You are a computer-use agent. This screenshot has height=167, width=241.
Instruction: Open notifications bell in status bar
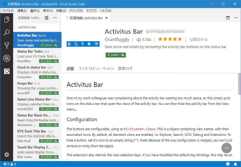pos(235,164)
